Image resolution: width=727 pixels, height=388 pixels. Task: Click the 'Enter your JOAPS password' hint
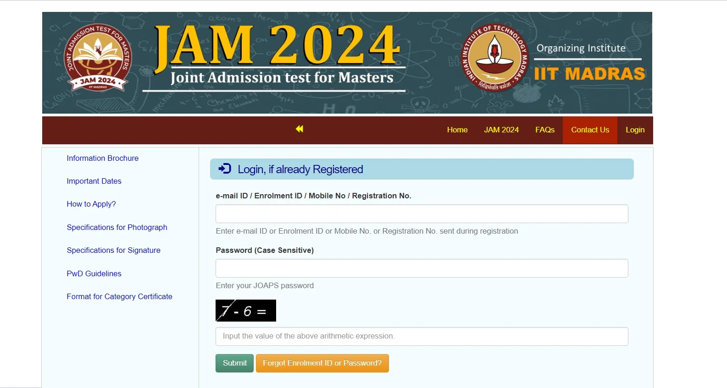point(265,285)
